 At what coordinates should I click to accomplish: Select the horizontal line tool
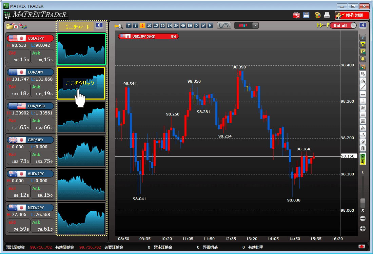(x=362, y=94)
